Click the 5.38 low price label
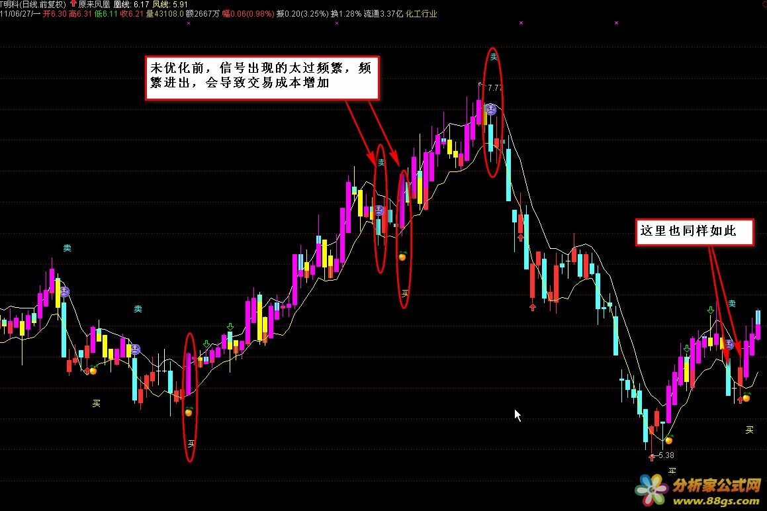This screenshot has height=511, width=767. pyautogui.click(x=666, y=455)
